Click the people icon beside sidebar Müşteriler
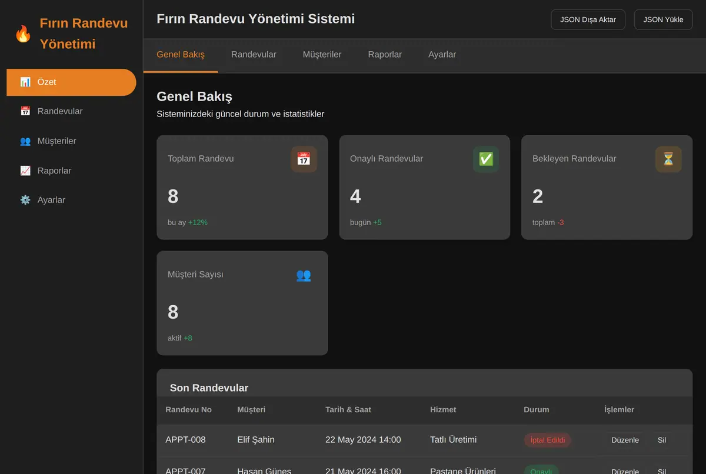This screenshot has width=706, height=474. 25,141
